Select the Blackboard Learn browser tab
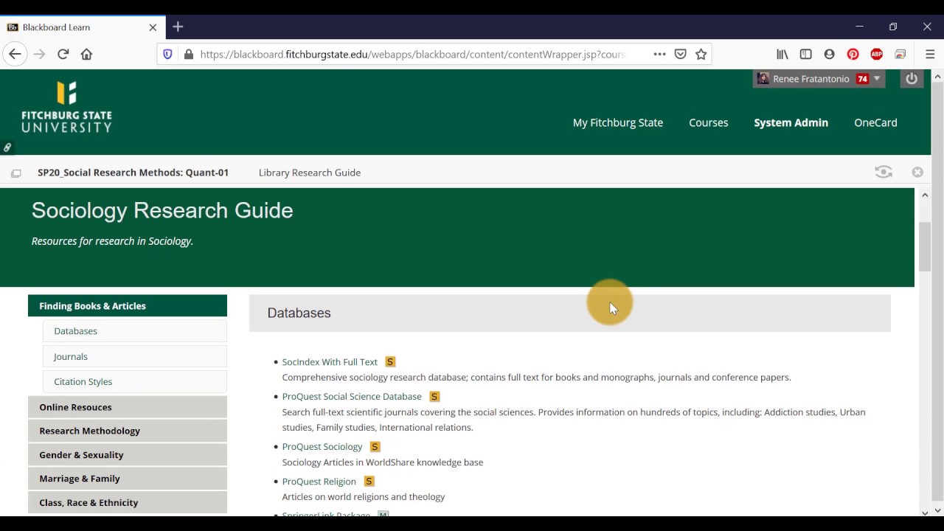Viewport: 944px width, 531px height. pyautogui.click(x=83, y=27)
